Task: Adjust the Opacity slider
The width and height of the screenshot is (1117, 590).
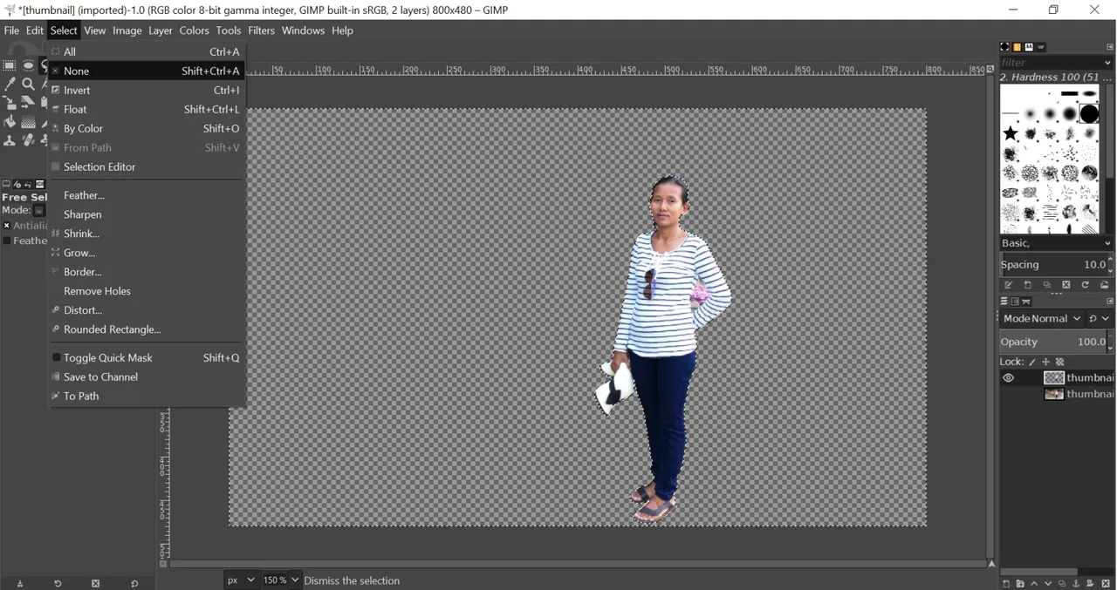Action: pos(1052,342)
